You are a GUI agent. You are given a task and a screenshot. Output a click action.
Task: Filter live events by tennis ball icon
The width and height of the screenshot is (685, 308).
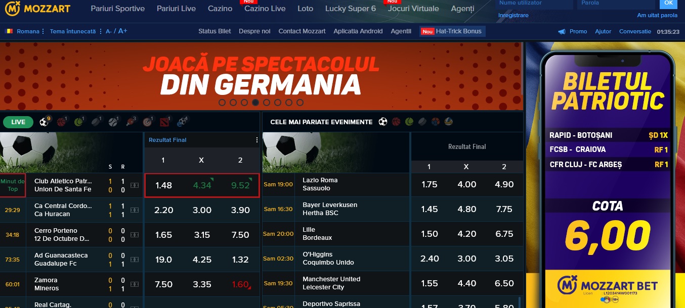tap(78, 122)
